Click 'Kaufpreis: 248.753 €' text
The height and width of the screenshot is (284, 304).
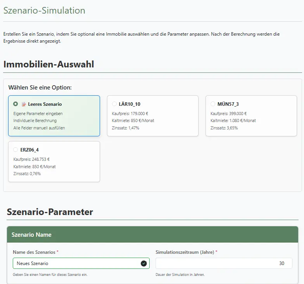point(31,159)
